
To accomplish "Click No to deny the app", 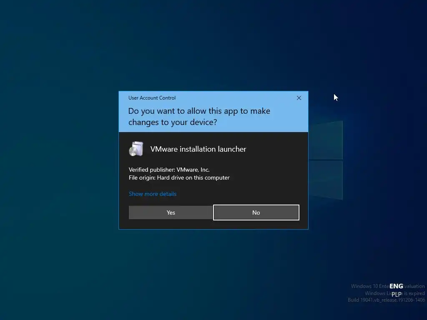I will pyautogui.click(x=256, y=212).
